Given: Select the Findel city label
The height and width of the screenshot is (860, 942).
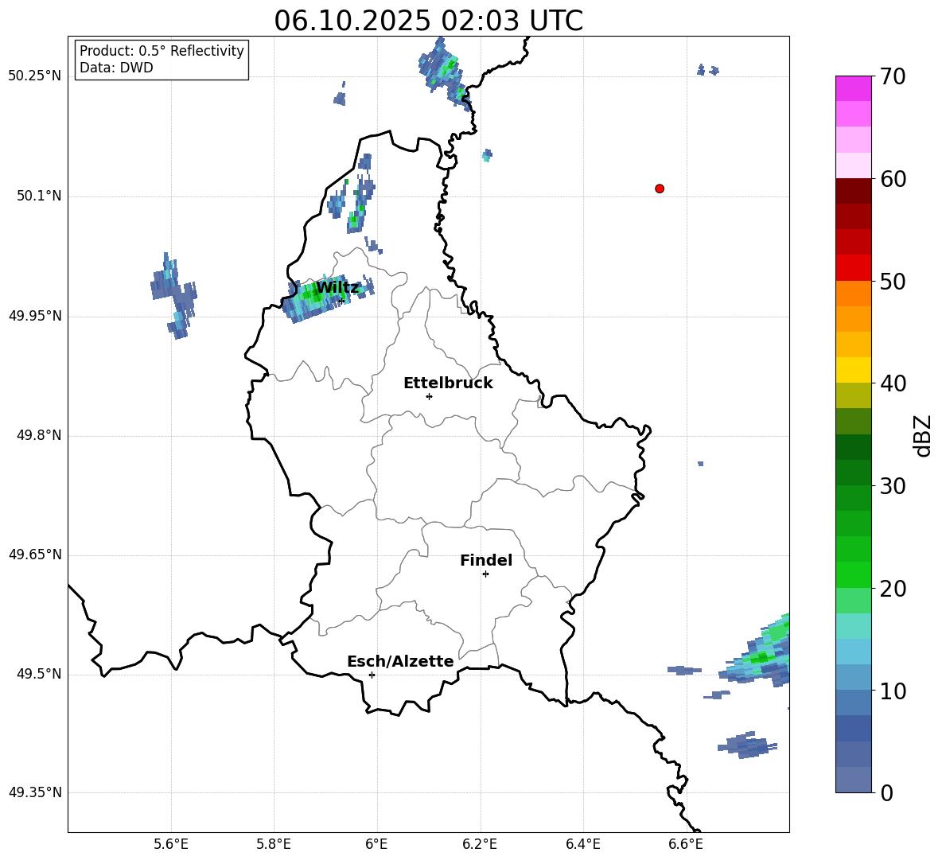Looking at the screenshot, I should (x=485, y=561).
